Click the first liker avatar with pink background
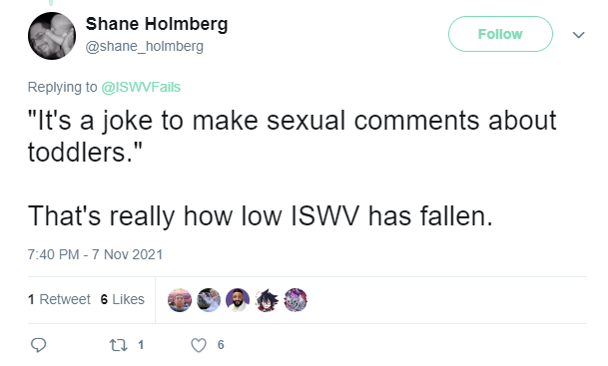608x366 pixels. (x=180, y=300)
